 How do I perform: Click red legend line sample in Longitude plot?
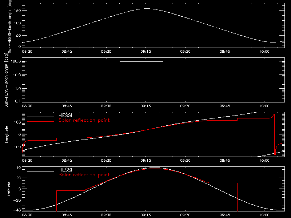click(x=40, y=122)
